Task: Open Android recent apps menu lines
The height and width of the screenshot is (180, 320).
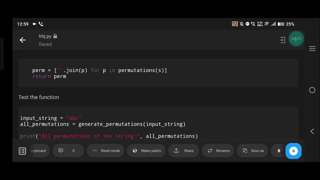Action: [312, 49]
